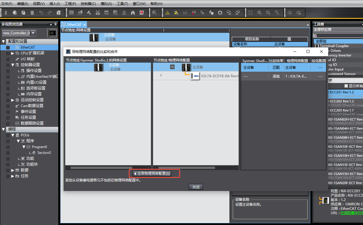
Task: Open the new_Controller_0 dropdown
Action: pos(33,33)
